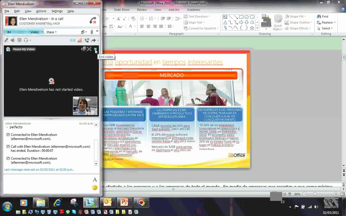Mute the speakers in Lync call toolbar
Viewport: 346px width, 216px height.
click(13, 40)
